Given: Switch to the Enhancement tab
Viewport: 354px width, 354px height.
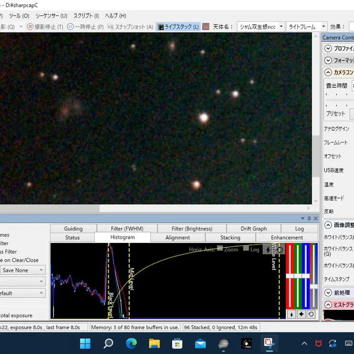Looking at the screenshot, I should 287,237.
